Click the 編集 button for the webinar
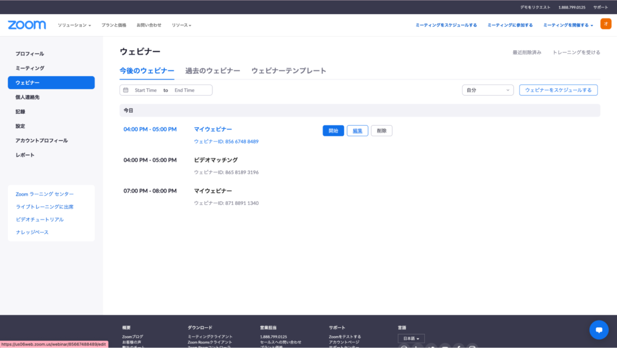 [x=357, y=131]
